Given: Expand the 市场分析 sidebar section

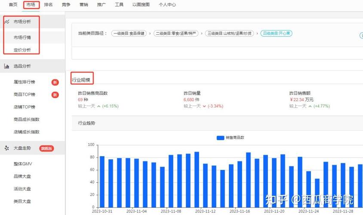Looking at the screenshot, I should tap(32, 22).
